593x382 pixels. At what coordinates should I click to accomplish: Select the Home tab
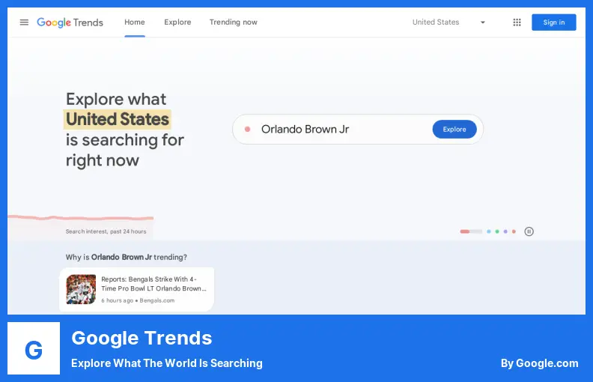pyautogui.click(x=135, y=22)
